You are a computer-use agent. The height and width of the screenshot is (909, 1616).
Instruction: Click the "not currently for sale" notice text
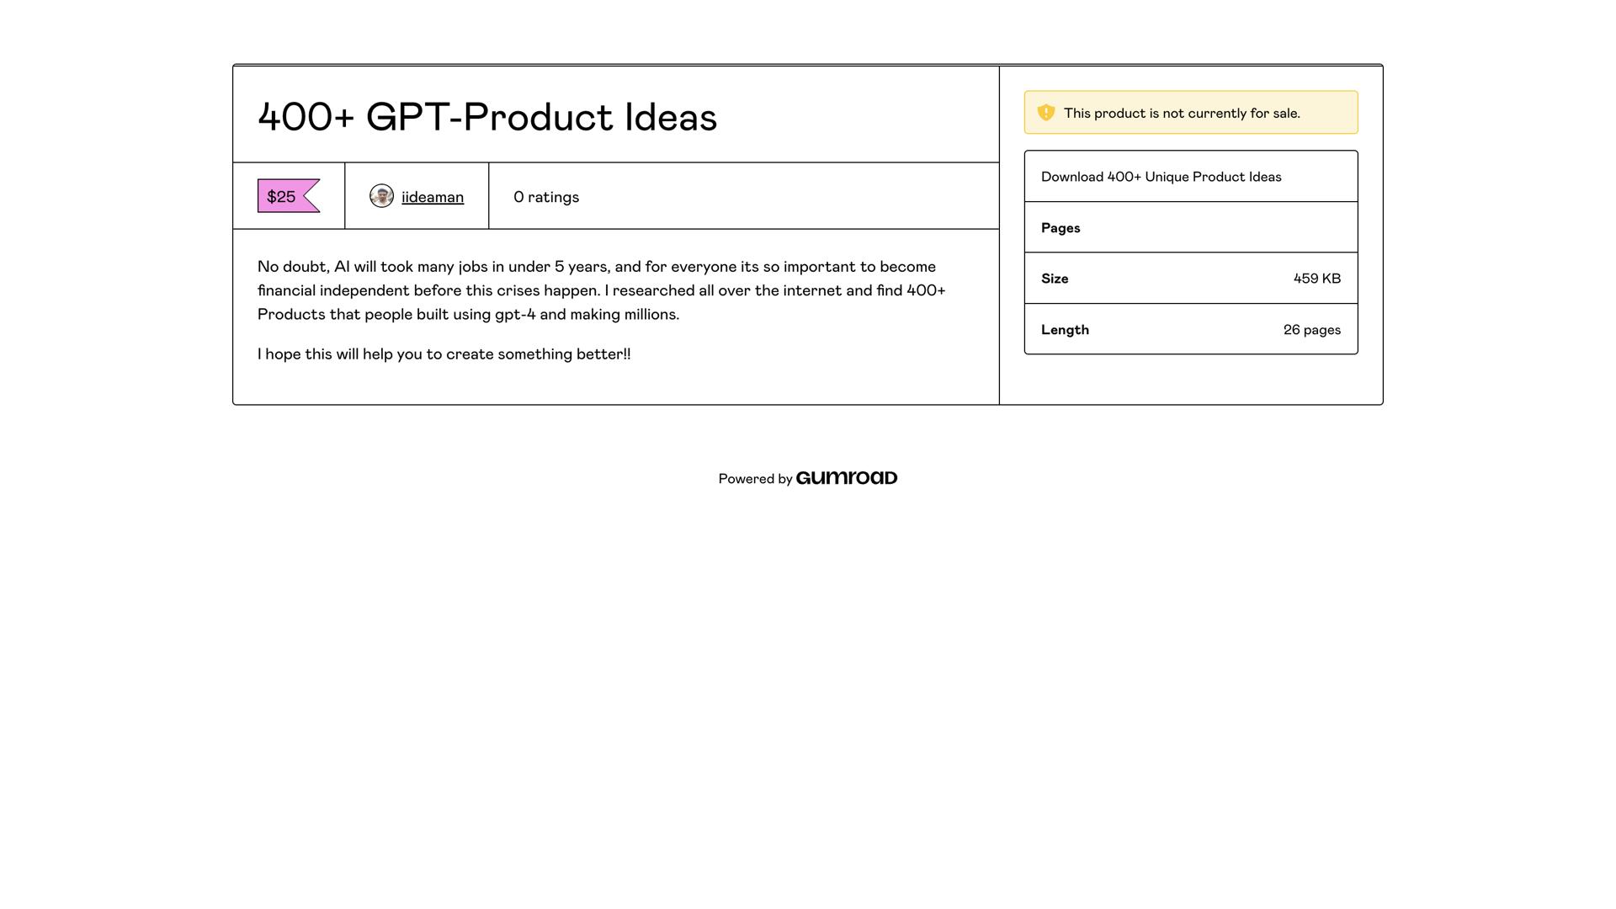click(x=1182, y=113)
